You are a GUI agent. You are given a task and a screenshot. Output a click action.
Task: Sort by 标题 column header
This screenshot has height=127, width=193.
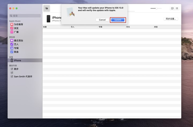click(x=56, y=27)
